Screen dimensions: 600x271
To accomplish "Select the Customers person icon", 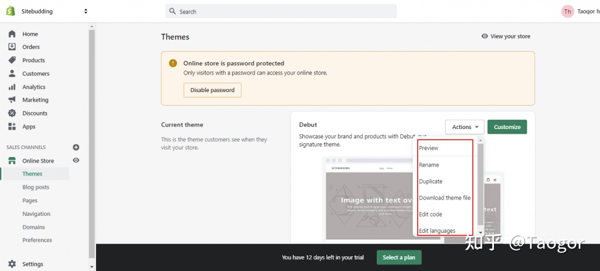I will [x=12, y=74].
